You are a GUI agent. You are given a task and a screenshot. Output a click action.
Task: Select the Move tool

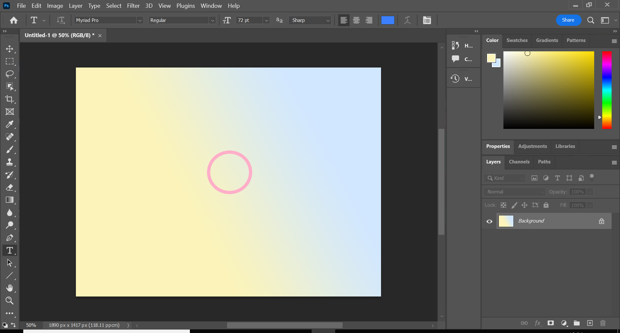(10, 49)
